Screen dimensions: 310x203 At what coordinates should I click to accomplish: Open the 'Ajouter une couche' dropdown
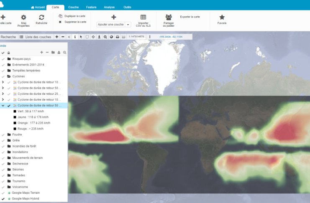click(128, 25)
